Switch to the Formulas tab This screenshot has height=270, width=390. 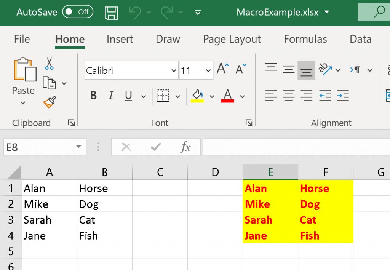click(305, 39)
